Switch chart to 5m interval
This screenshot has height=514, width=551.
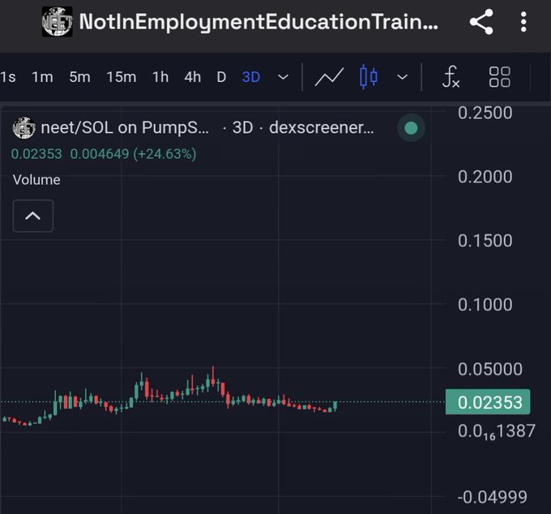point(79,77)
